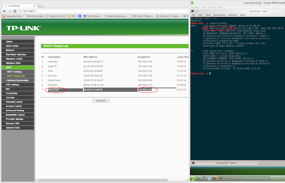The height and width of the screenshot is (183, 285).
Task: Click the Refresh button under clients list
Action: pyautogui.click(x=101, y=101)
